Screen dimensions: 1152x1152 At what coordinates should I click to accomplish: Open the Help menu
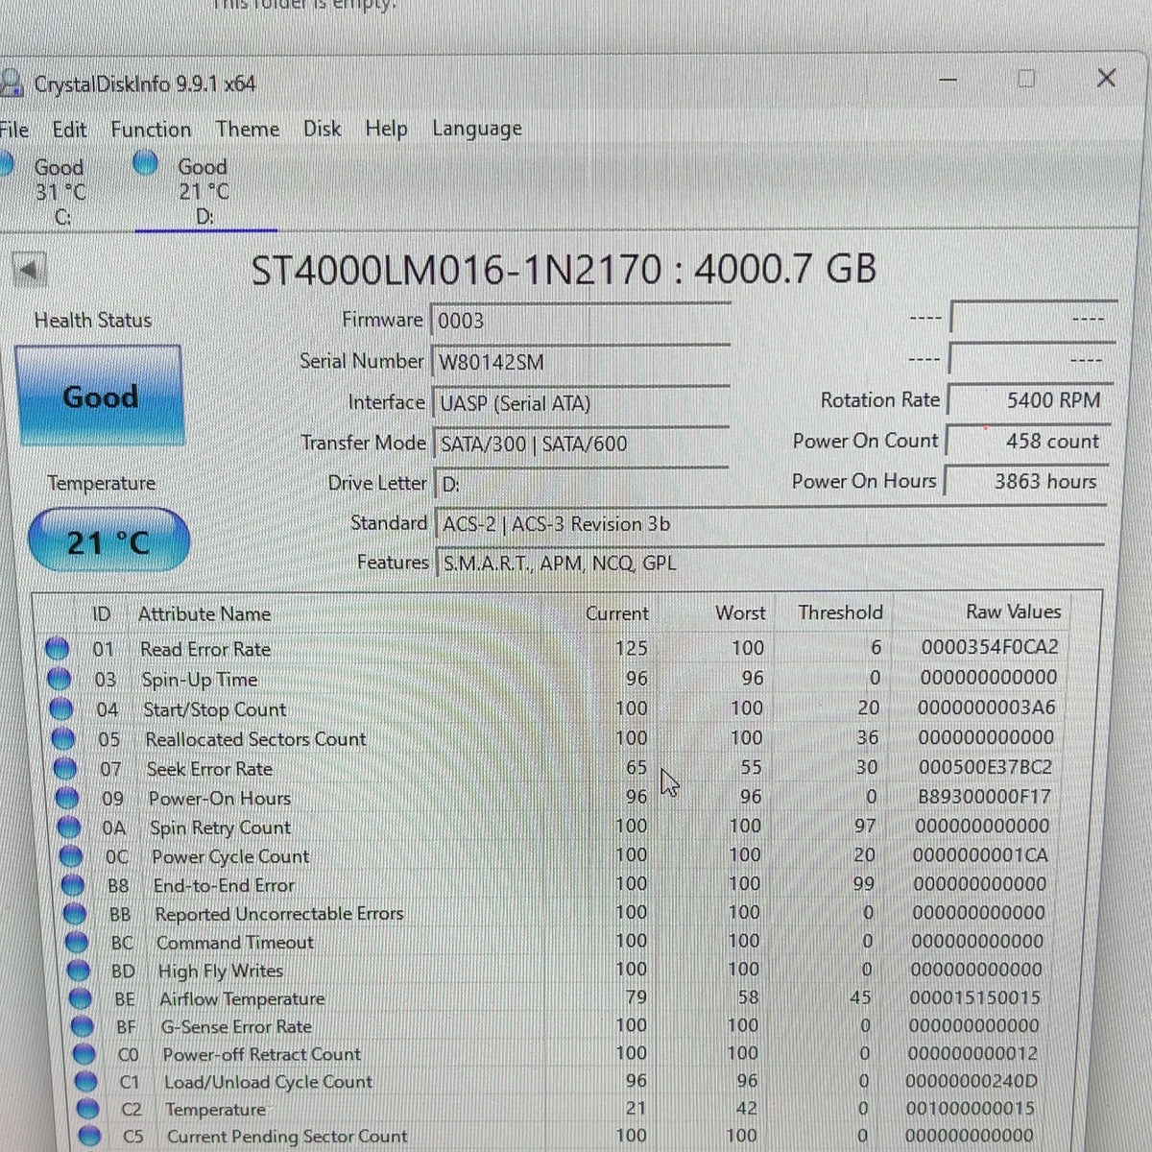pyautogui.click(x=386, y=129)
